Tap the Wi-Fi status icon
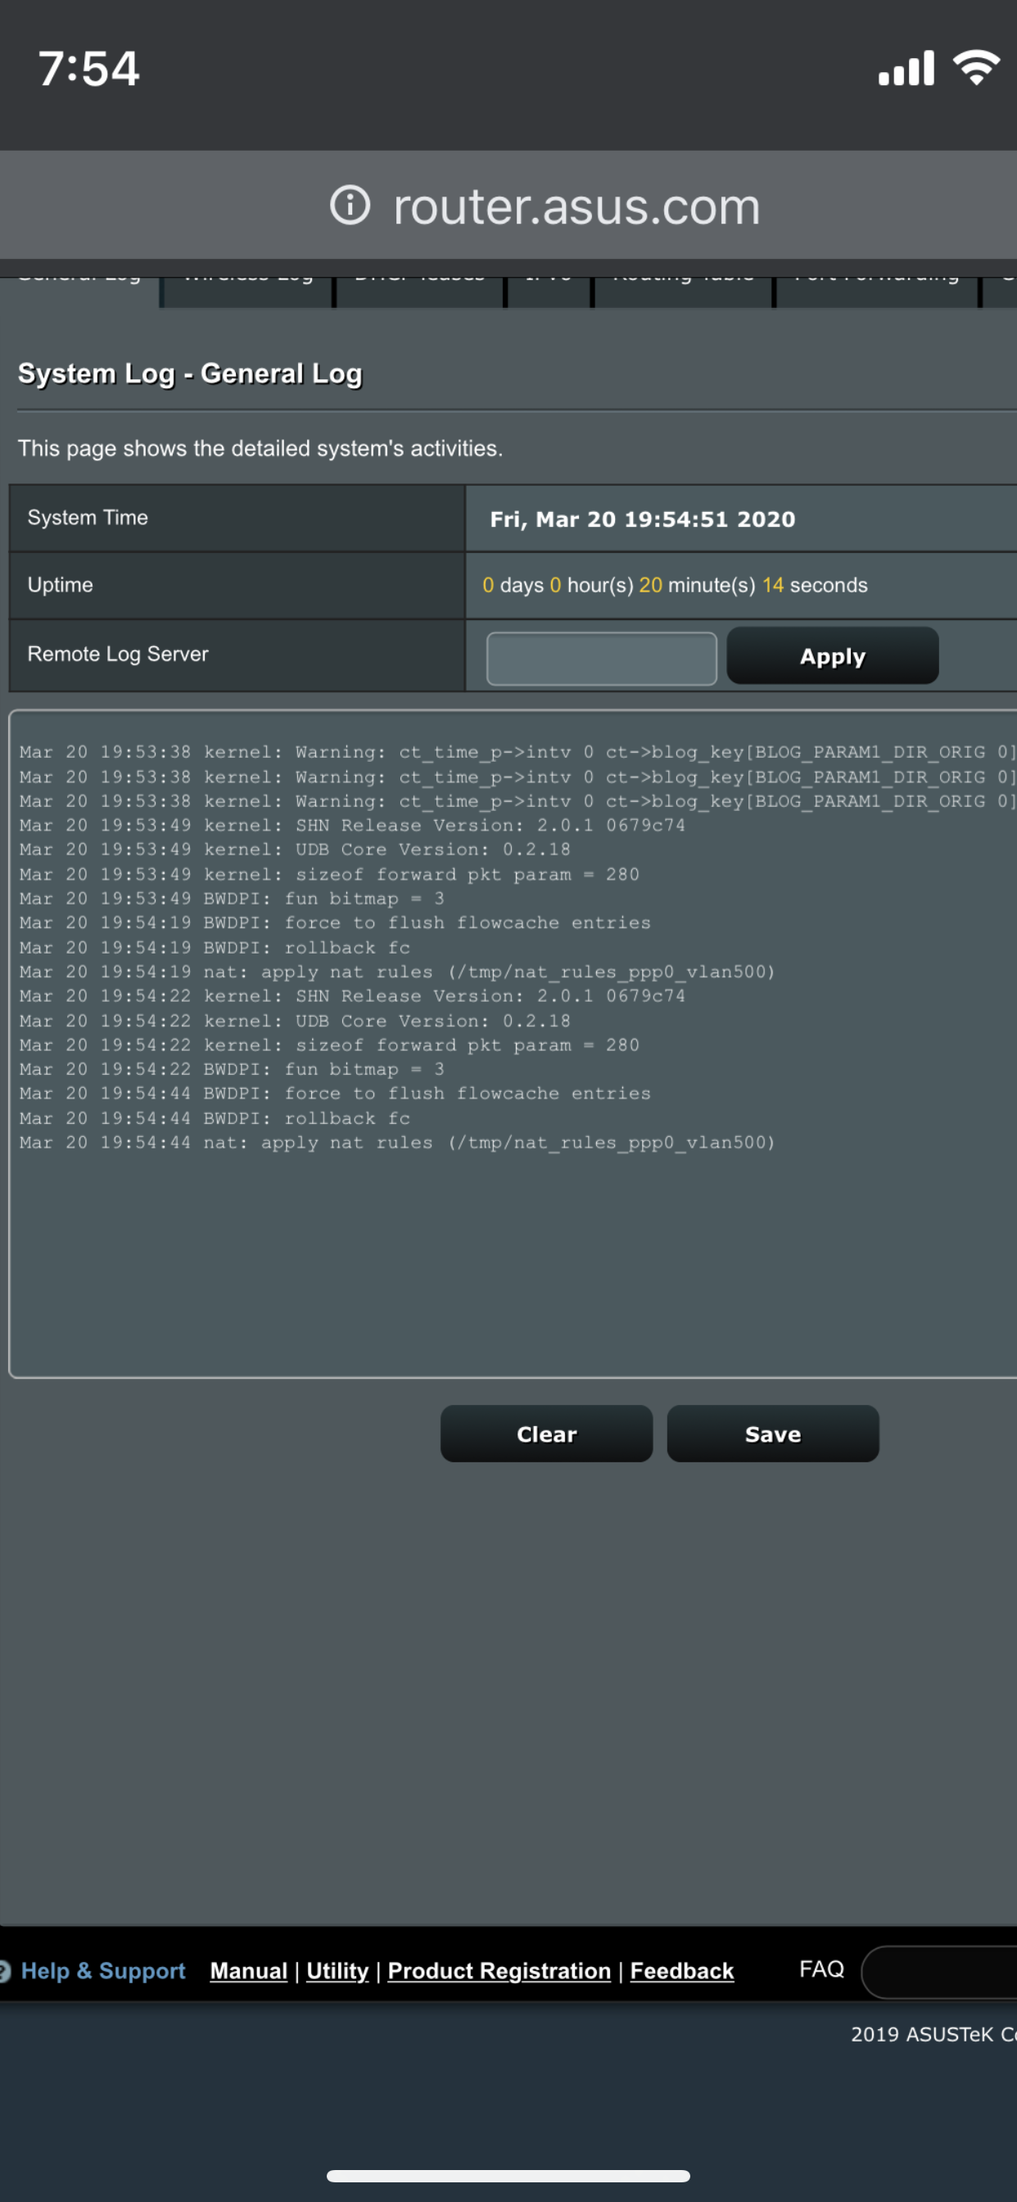The width and height of the screenshot is (1017, 2202). coord(977,66)
